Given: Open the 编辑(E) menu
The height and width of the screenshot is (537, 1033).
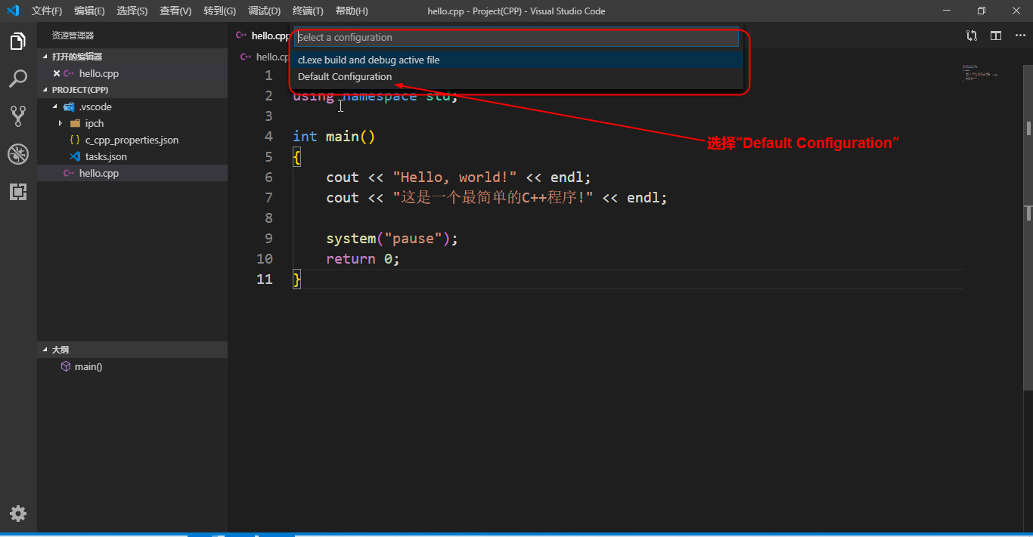Looking at the screenshot, I should pos(90,11).
